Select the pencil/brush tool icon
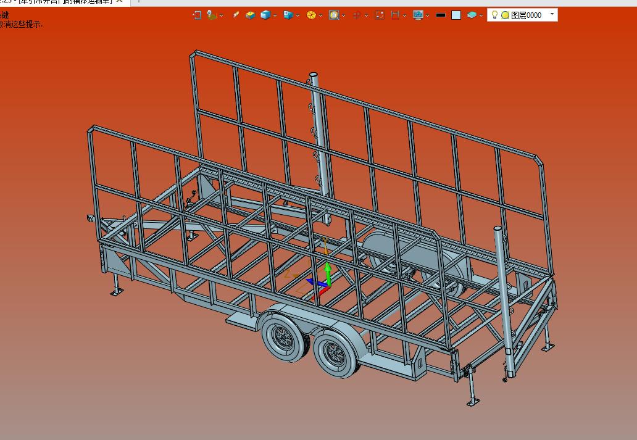This screenshot has height=440, width=637. [x=235, y=15]
